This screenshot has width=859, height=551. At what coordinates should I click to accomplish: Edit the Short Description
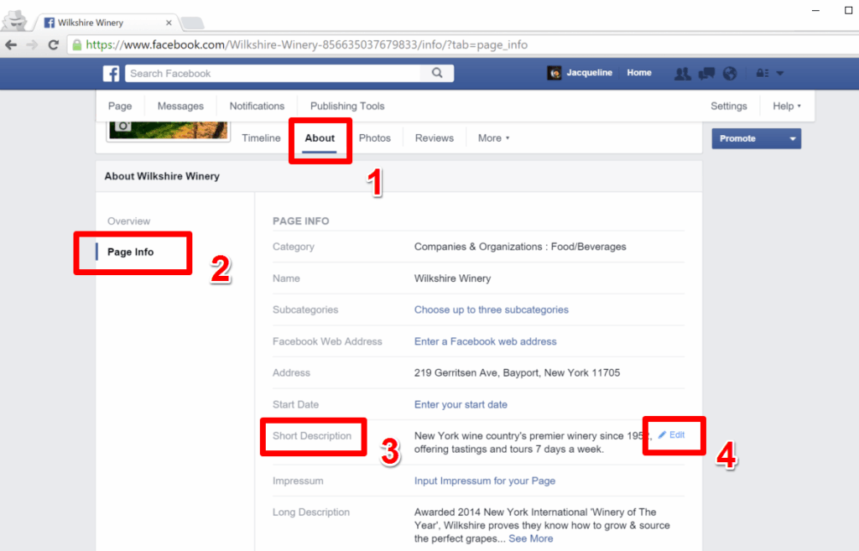[x=672, y=435]
